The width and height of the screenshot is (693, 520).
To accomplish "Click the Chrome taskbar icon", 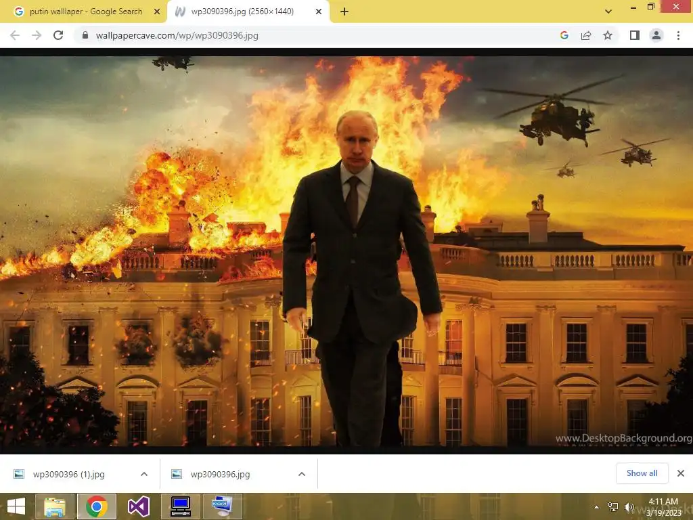I will tap(97, 506).
